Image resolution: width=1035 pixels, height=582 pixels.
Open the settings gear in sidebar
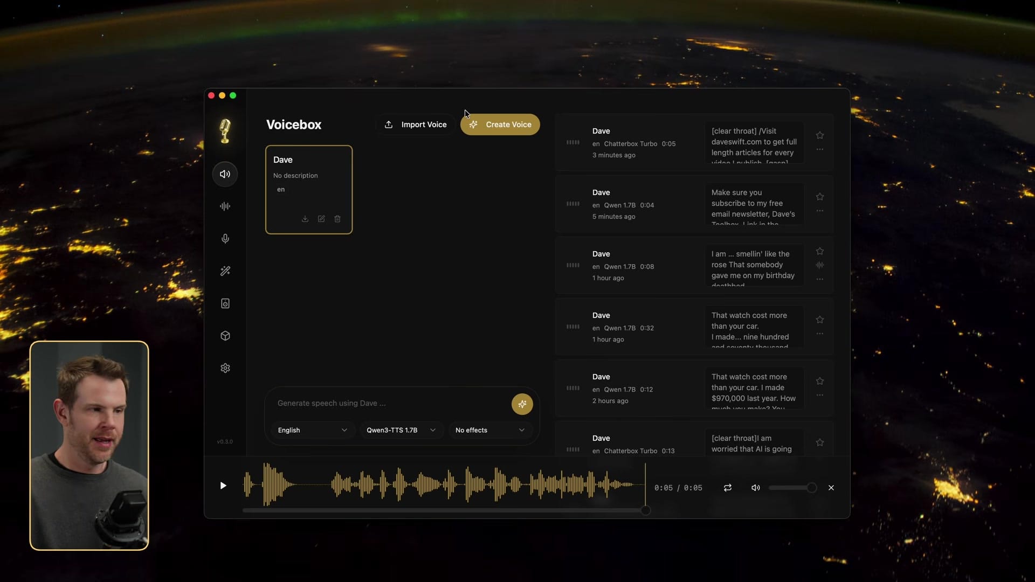pos(225,368)
